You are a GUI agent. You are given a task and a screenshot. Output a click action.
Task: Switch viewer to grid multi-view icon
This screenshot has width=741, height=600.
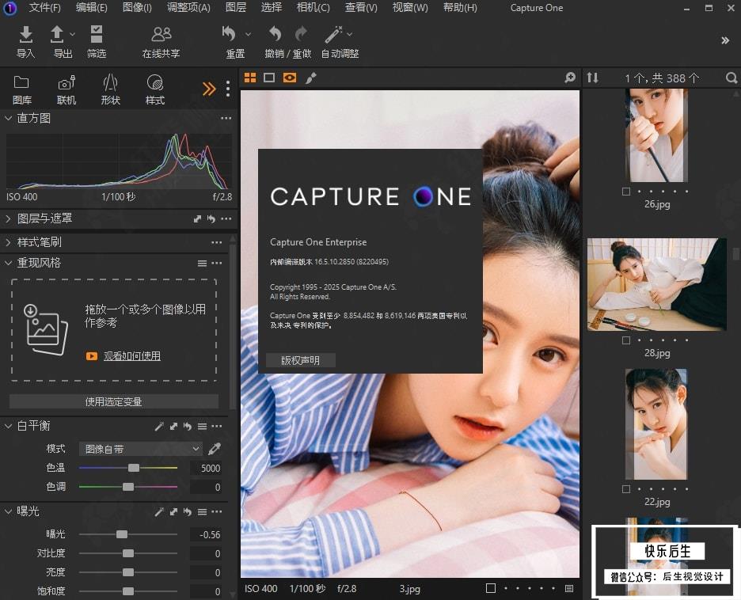pyautogui.click(x=250, y=78)
